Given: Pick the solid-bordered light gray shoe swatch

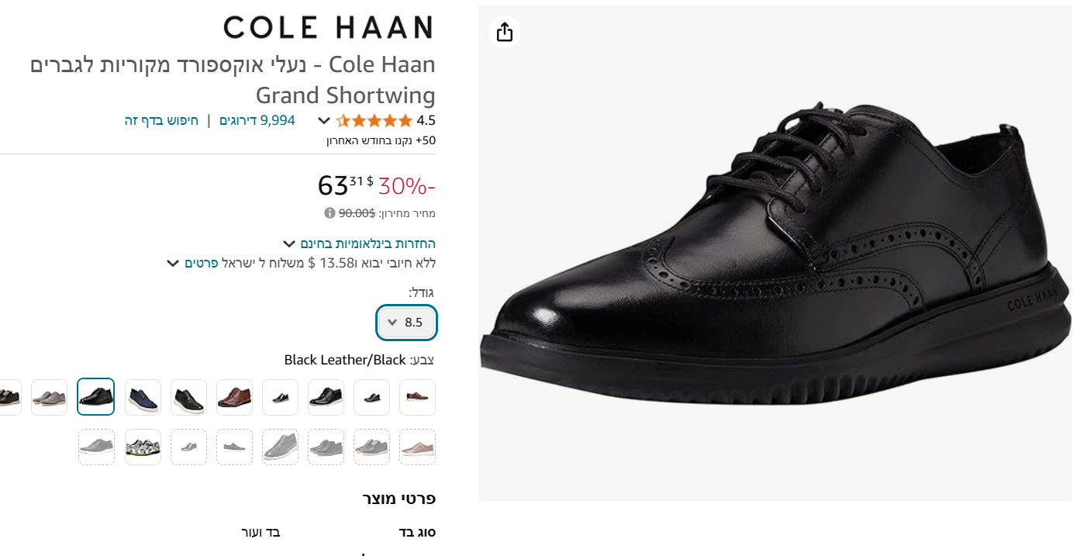Looking at the screenshot, I should [50, 397].
